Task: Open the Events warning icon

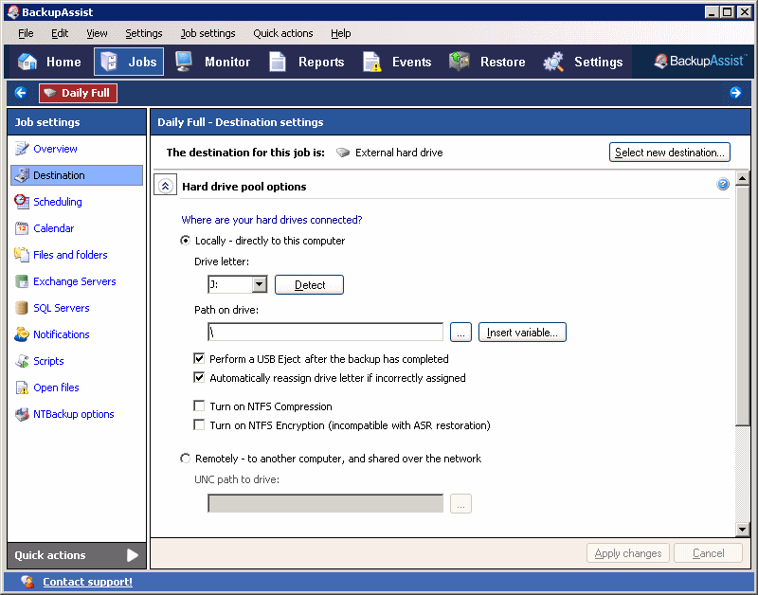Action: tap(372, 62)
